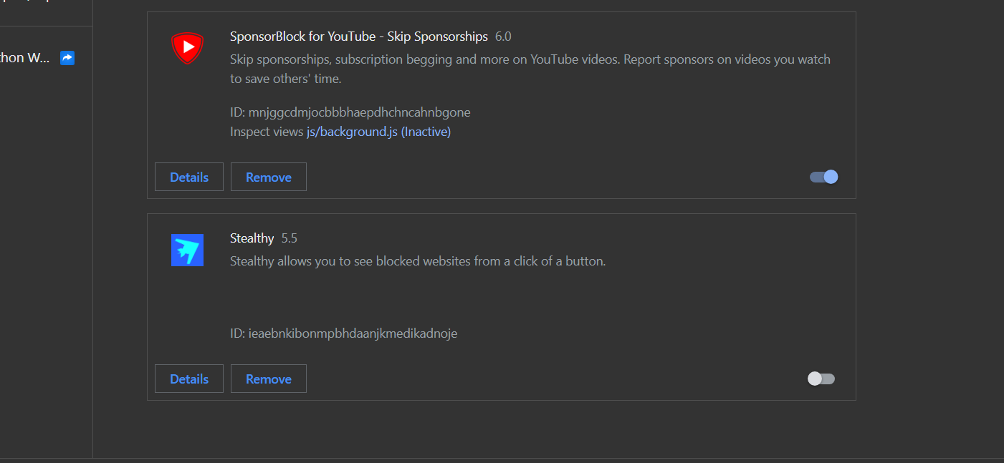Image resolution: width=1004 pixels, height=463 pixels.
Task: Remove the Stealthy extension
Action: tap(268, 379)
